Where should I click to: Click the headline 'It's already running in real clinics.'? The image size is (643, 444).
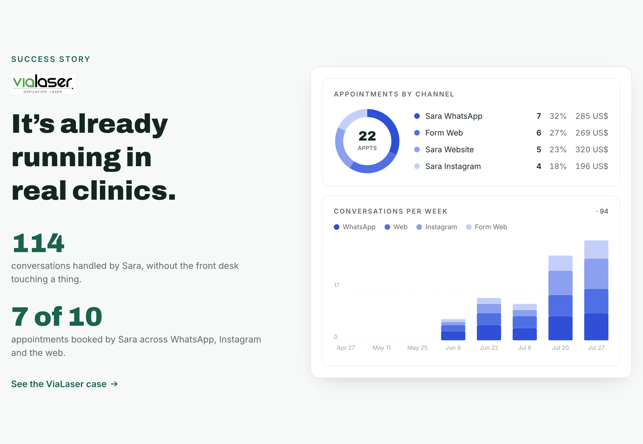[94, 157]
